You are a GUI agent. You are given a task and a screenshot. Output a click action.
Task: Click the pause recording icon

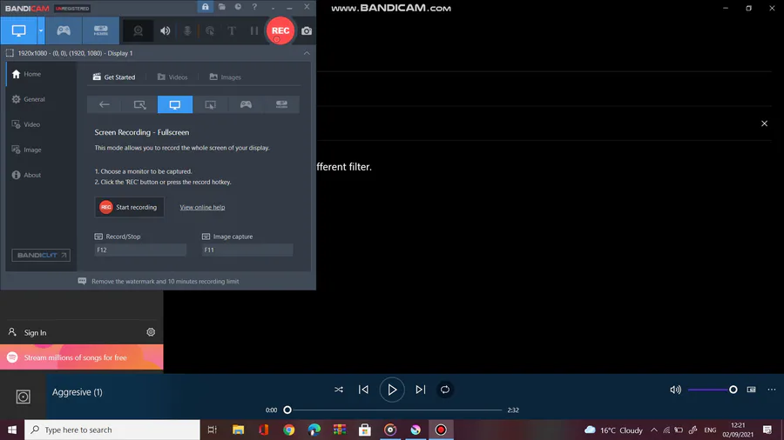(x=254, y=30)
